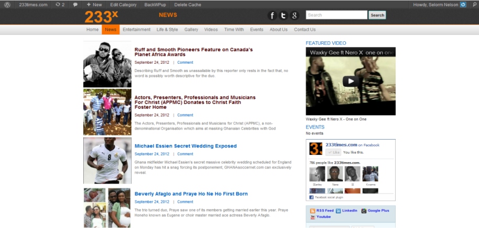Click Comment under Ruff and Smooth article
Viewport: 479px width, 228px height.
click(x=185, y=62)
